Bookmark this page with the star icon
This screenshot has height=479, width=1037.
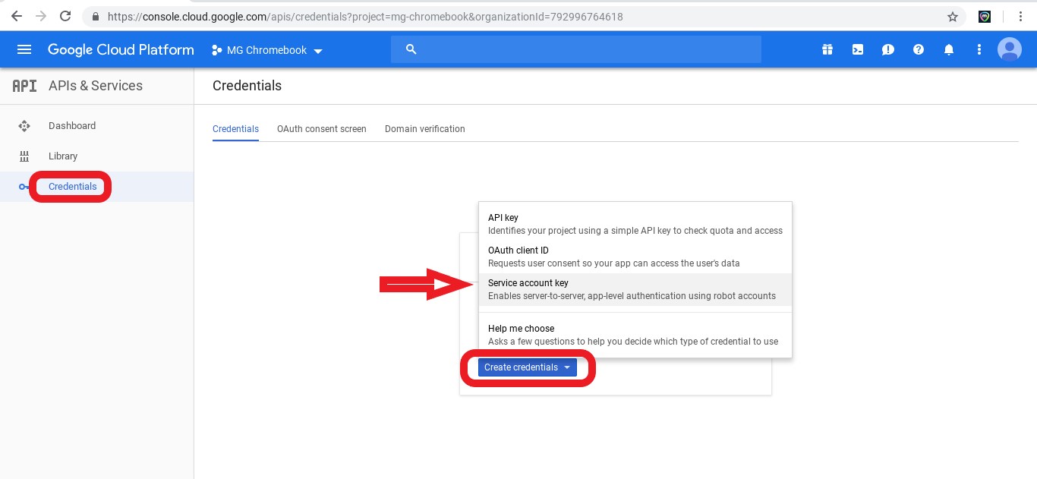(953, 16)
